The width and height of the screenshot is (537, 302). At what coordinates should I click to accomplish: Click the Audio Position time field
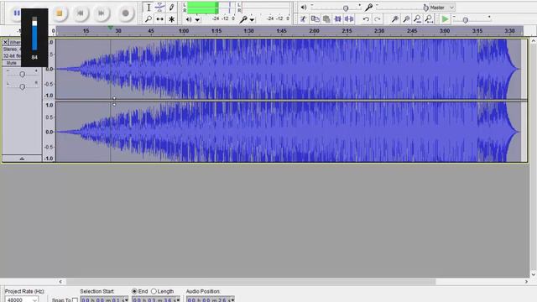[211, 299]
